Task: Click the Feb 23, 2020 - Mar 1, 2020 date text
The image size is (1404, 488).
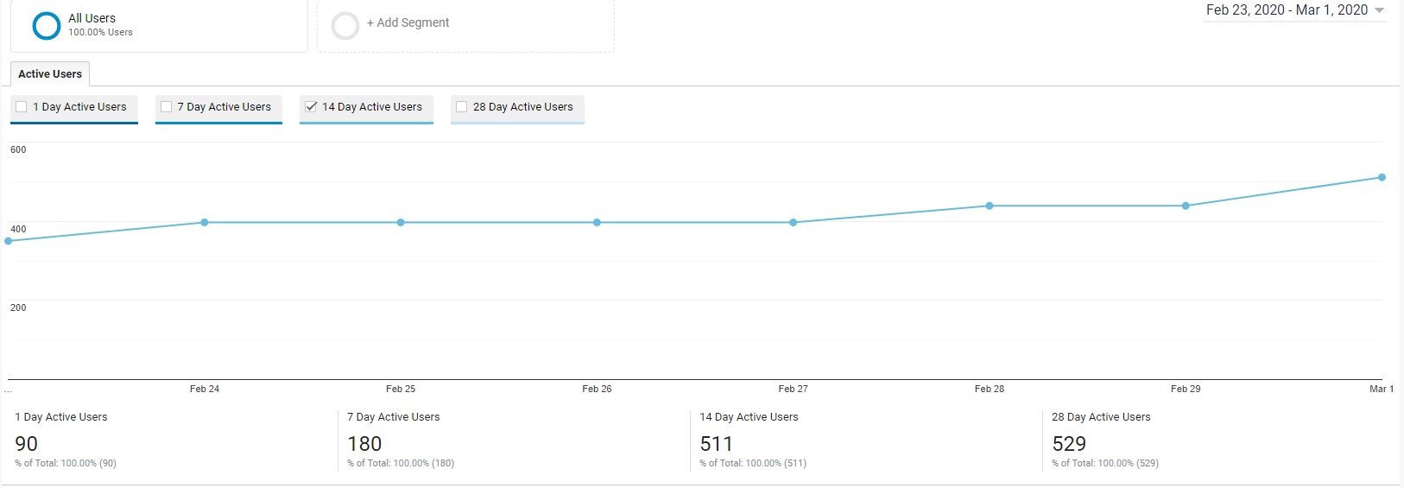Action: coord(1286,10)
